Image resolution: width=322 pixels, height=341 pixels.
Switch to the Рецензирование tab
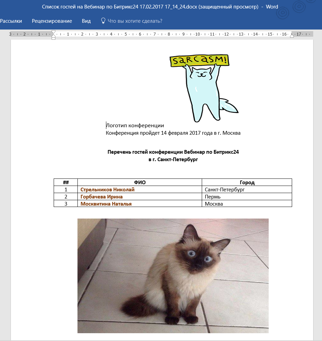(x=52, y=21)
